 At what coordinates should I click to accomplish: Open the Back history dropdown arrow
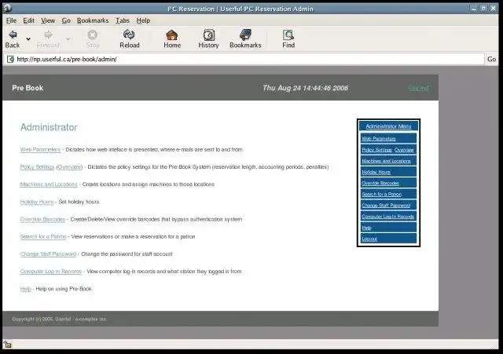(28, 39)
